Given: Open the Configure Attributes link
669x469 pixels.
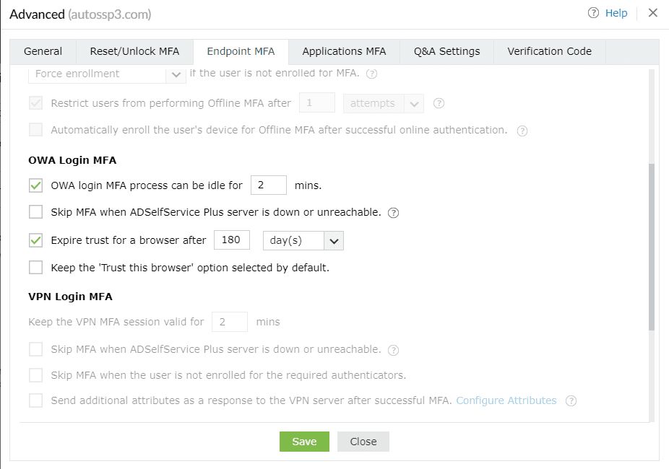Looking at the screenshot, I should coord(506,400).
